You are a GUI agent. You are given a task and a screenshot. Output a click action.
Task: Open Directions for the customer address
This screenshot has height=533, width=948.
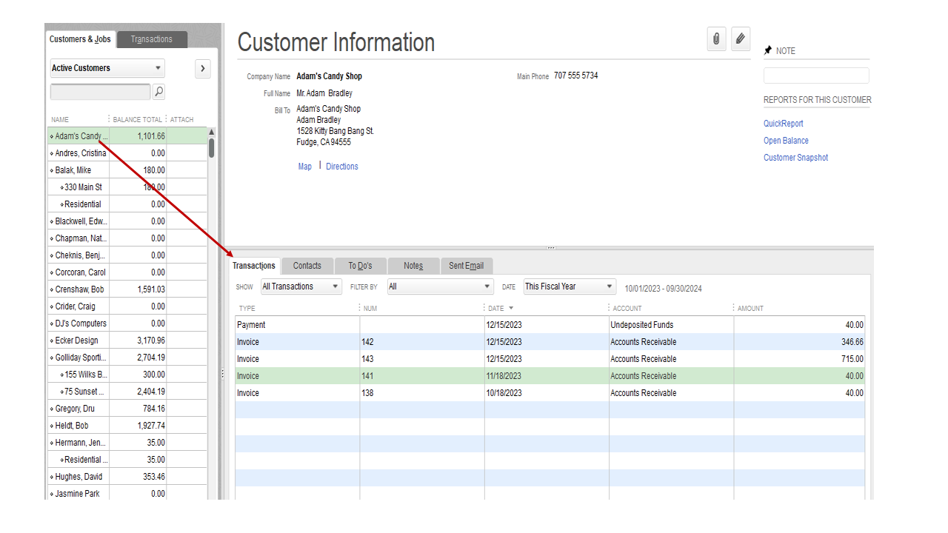pos(341,166)
